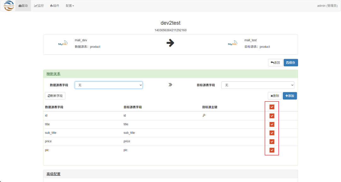Click the 保存 save button
Viewport: 341px width, 182px height.
[x=290, y=63]
